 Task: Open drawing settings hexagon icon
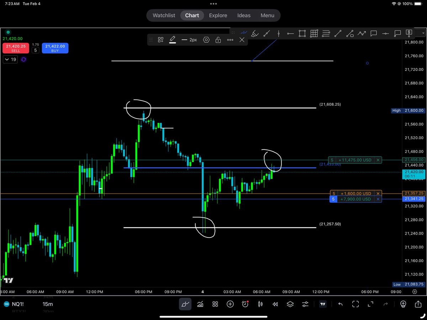pyautogui.click(x=206, y=40)
